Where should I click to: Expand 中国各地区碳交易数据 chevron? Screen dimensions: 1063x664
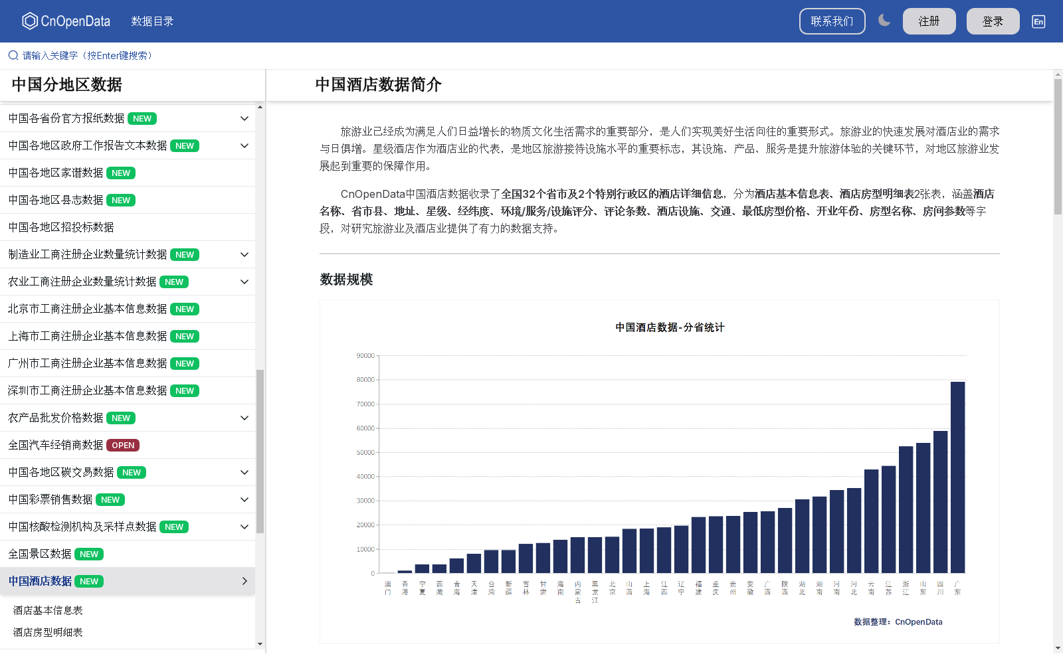[x=244, y=473]
